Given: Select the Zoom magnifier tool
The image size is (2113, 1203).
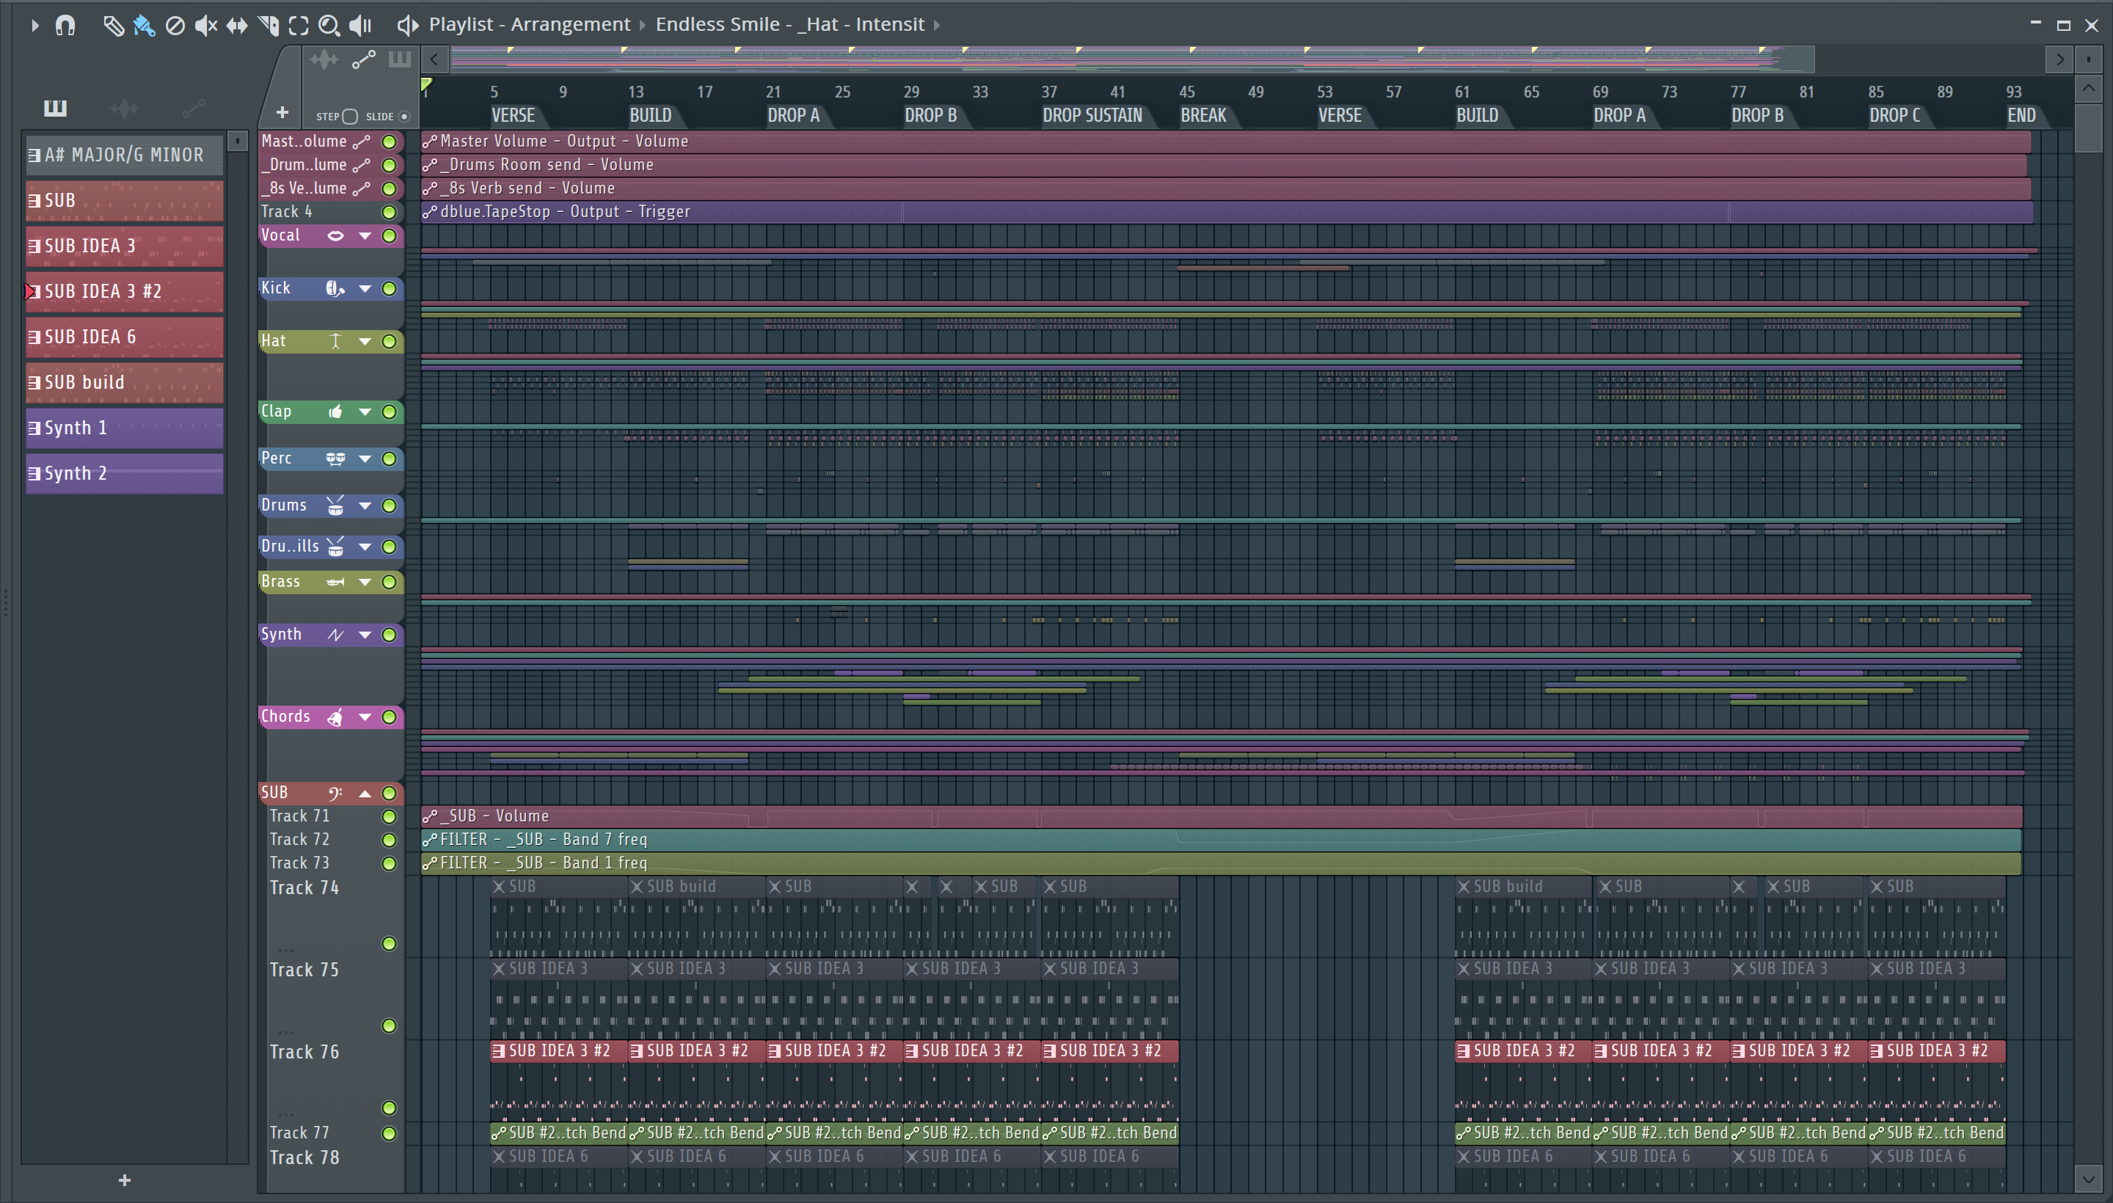Looking at the screenshot, I should [329, 26].
